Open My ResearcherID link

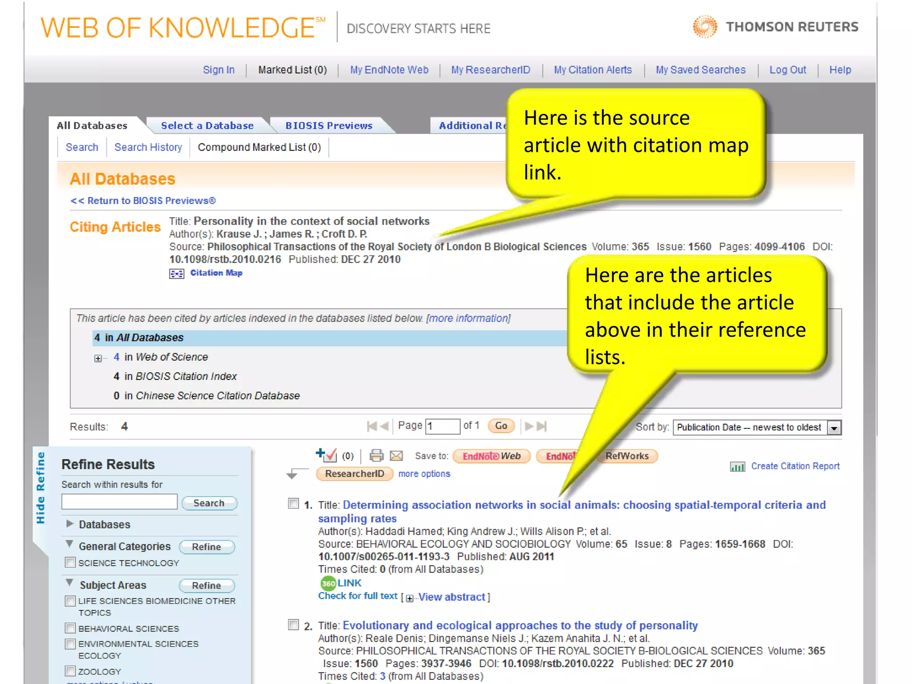[491, 70]
